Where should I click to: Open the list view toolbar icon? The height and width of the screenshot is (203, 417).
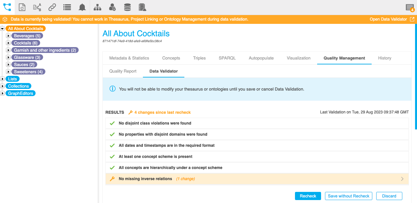[67, 7]
